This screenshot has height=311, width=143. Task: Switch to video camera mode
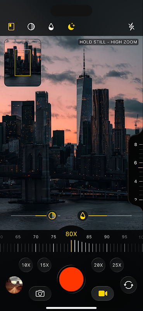[x=103, y=294]
